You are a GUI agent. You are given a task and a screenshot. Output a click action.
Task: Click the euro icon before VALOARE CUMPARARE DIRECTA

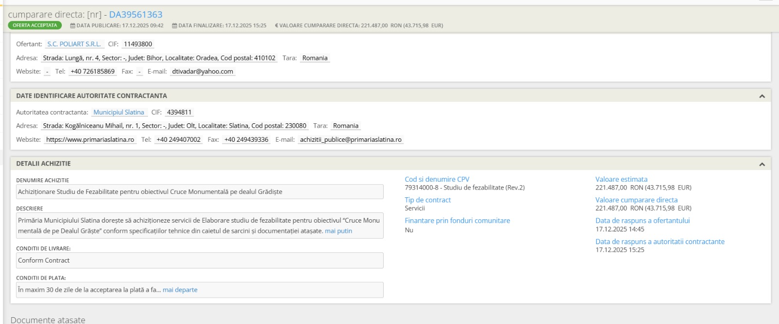tap(277, 26)
